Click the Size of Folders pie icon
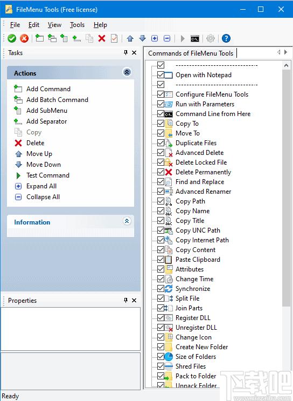The width and height of the screenshot is (293, 401). coord(169,357)
